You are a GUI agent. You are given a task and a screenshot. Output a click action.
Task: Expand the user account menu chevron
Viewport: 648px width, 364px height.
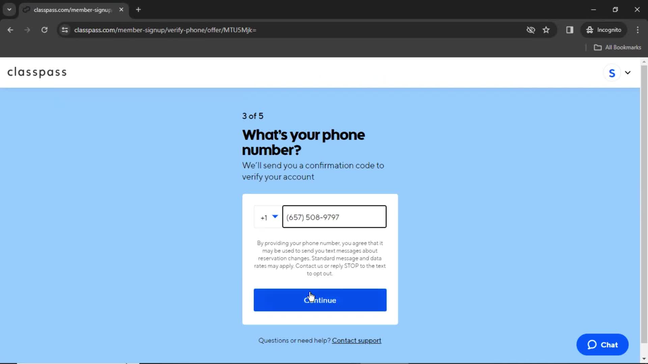click(x=628, y=72)
